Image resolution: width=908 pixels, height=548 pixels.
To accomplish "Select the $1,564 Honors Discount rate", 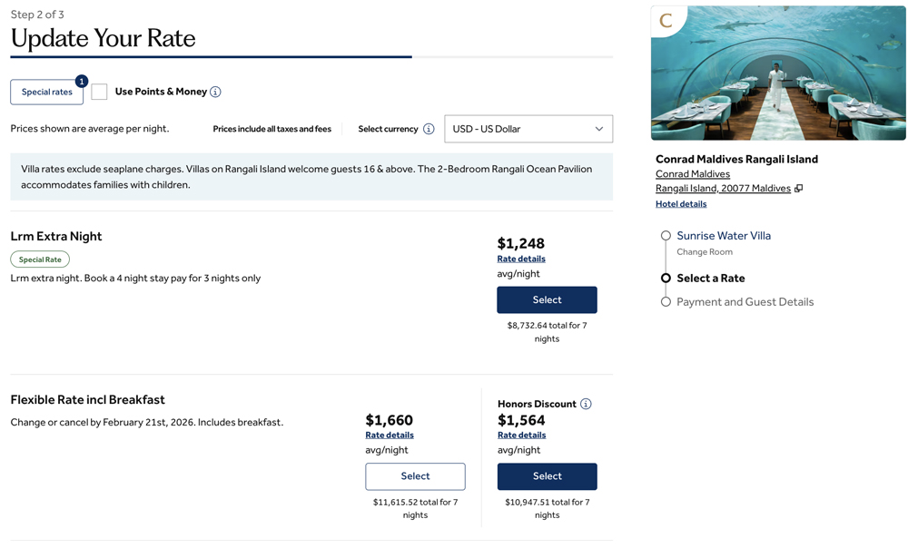I will tap(548, 476).
